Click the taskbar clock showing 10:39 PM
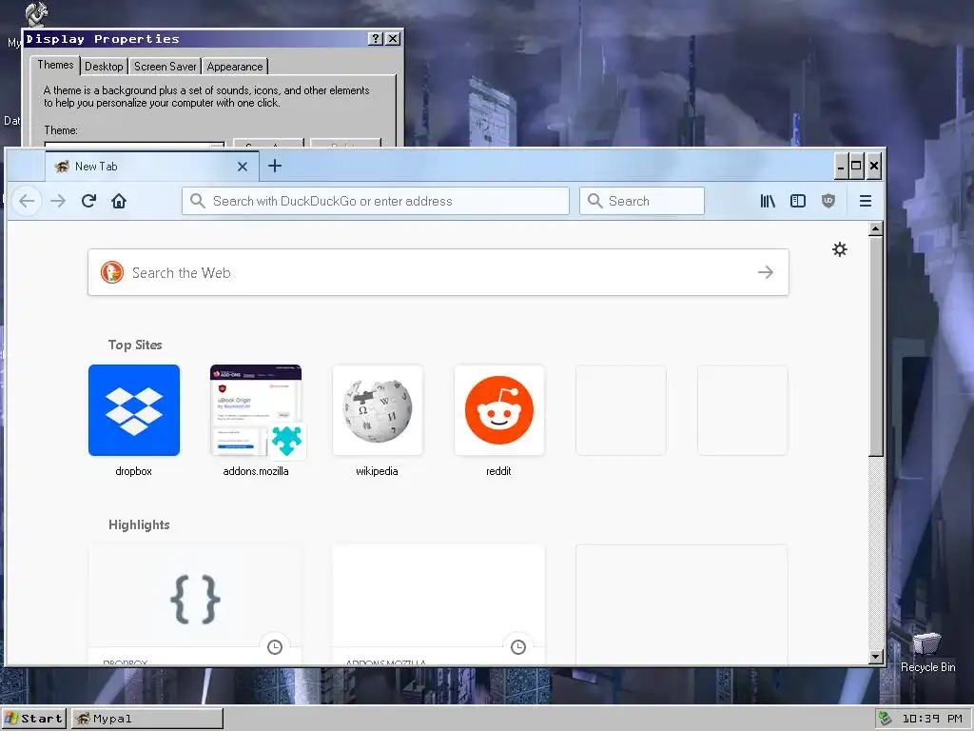Viewport: 974px width, 731px height. (x=932, y=719)
